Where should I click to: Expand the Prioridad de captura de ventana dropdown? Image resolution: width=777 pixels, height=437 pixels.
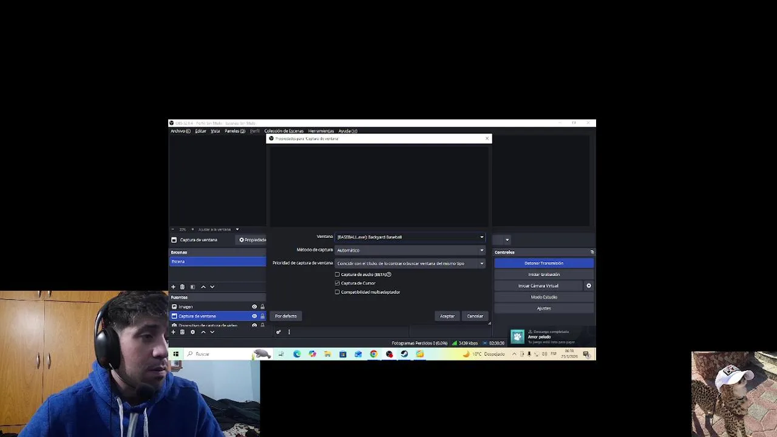(410, 263)
